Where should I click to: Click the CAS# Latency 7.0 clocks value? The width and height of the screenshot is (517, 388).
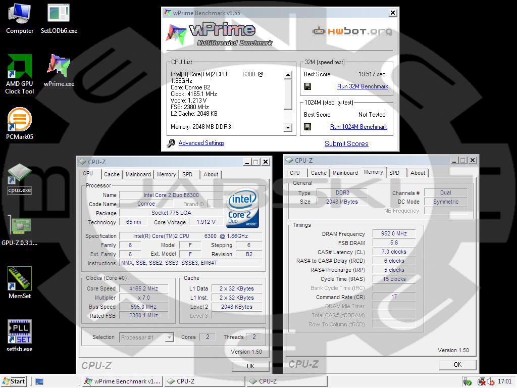(x=394, y=252)
